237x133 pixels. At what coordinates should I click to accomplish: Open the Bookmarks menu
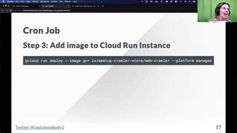[x=44, y=1]
